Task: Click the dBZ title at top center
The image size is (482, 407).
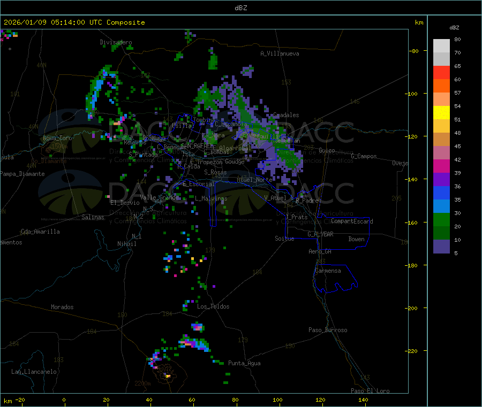Action: (240, 8)
